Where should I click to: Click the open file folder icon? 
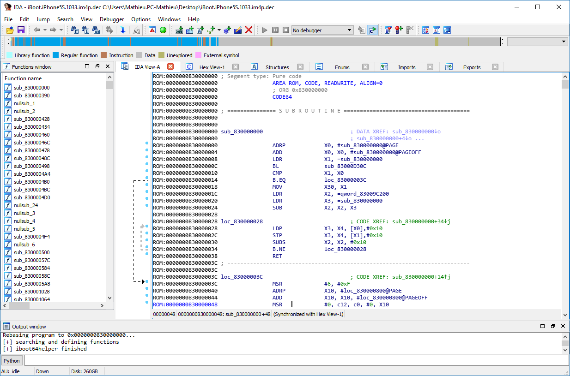click(x=10, y=30)
